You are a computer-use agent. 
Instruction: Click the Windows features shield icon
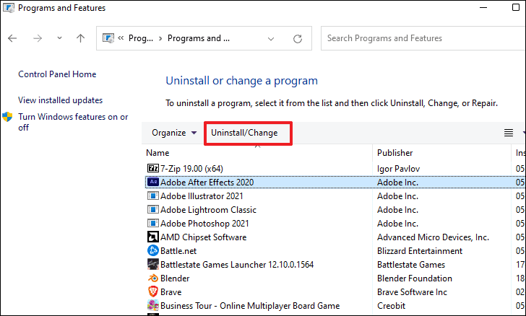tap(7, 117)
